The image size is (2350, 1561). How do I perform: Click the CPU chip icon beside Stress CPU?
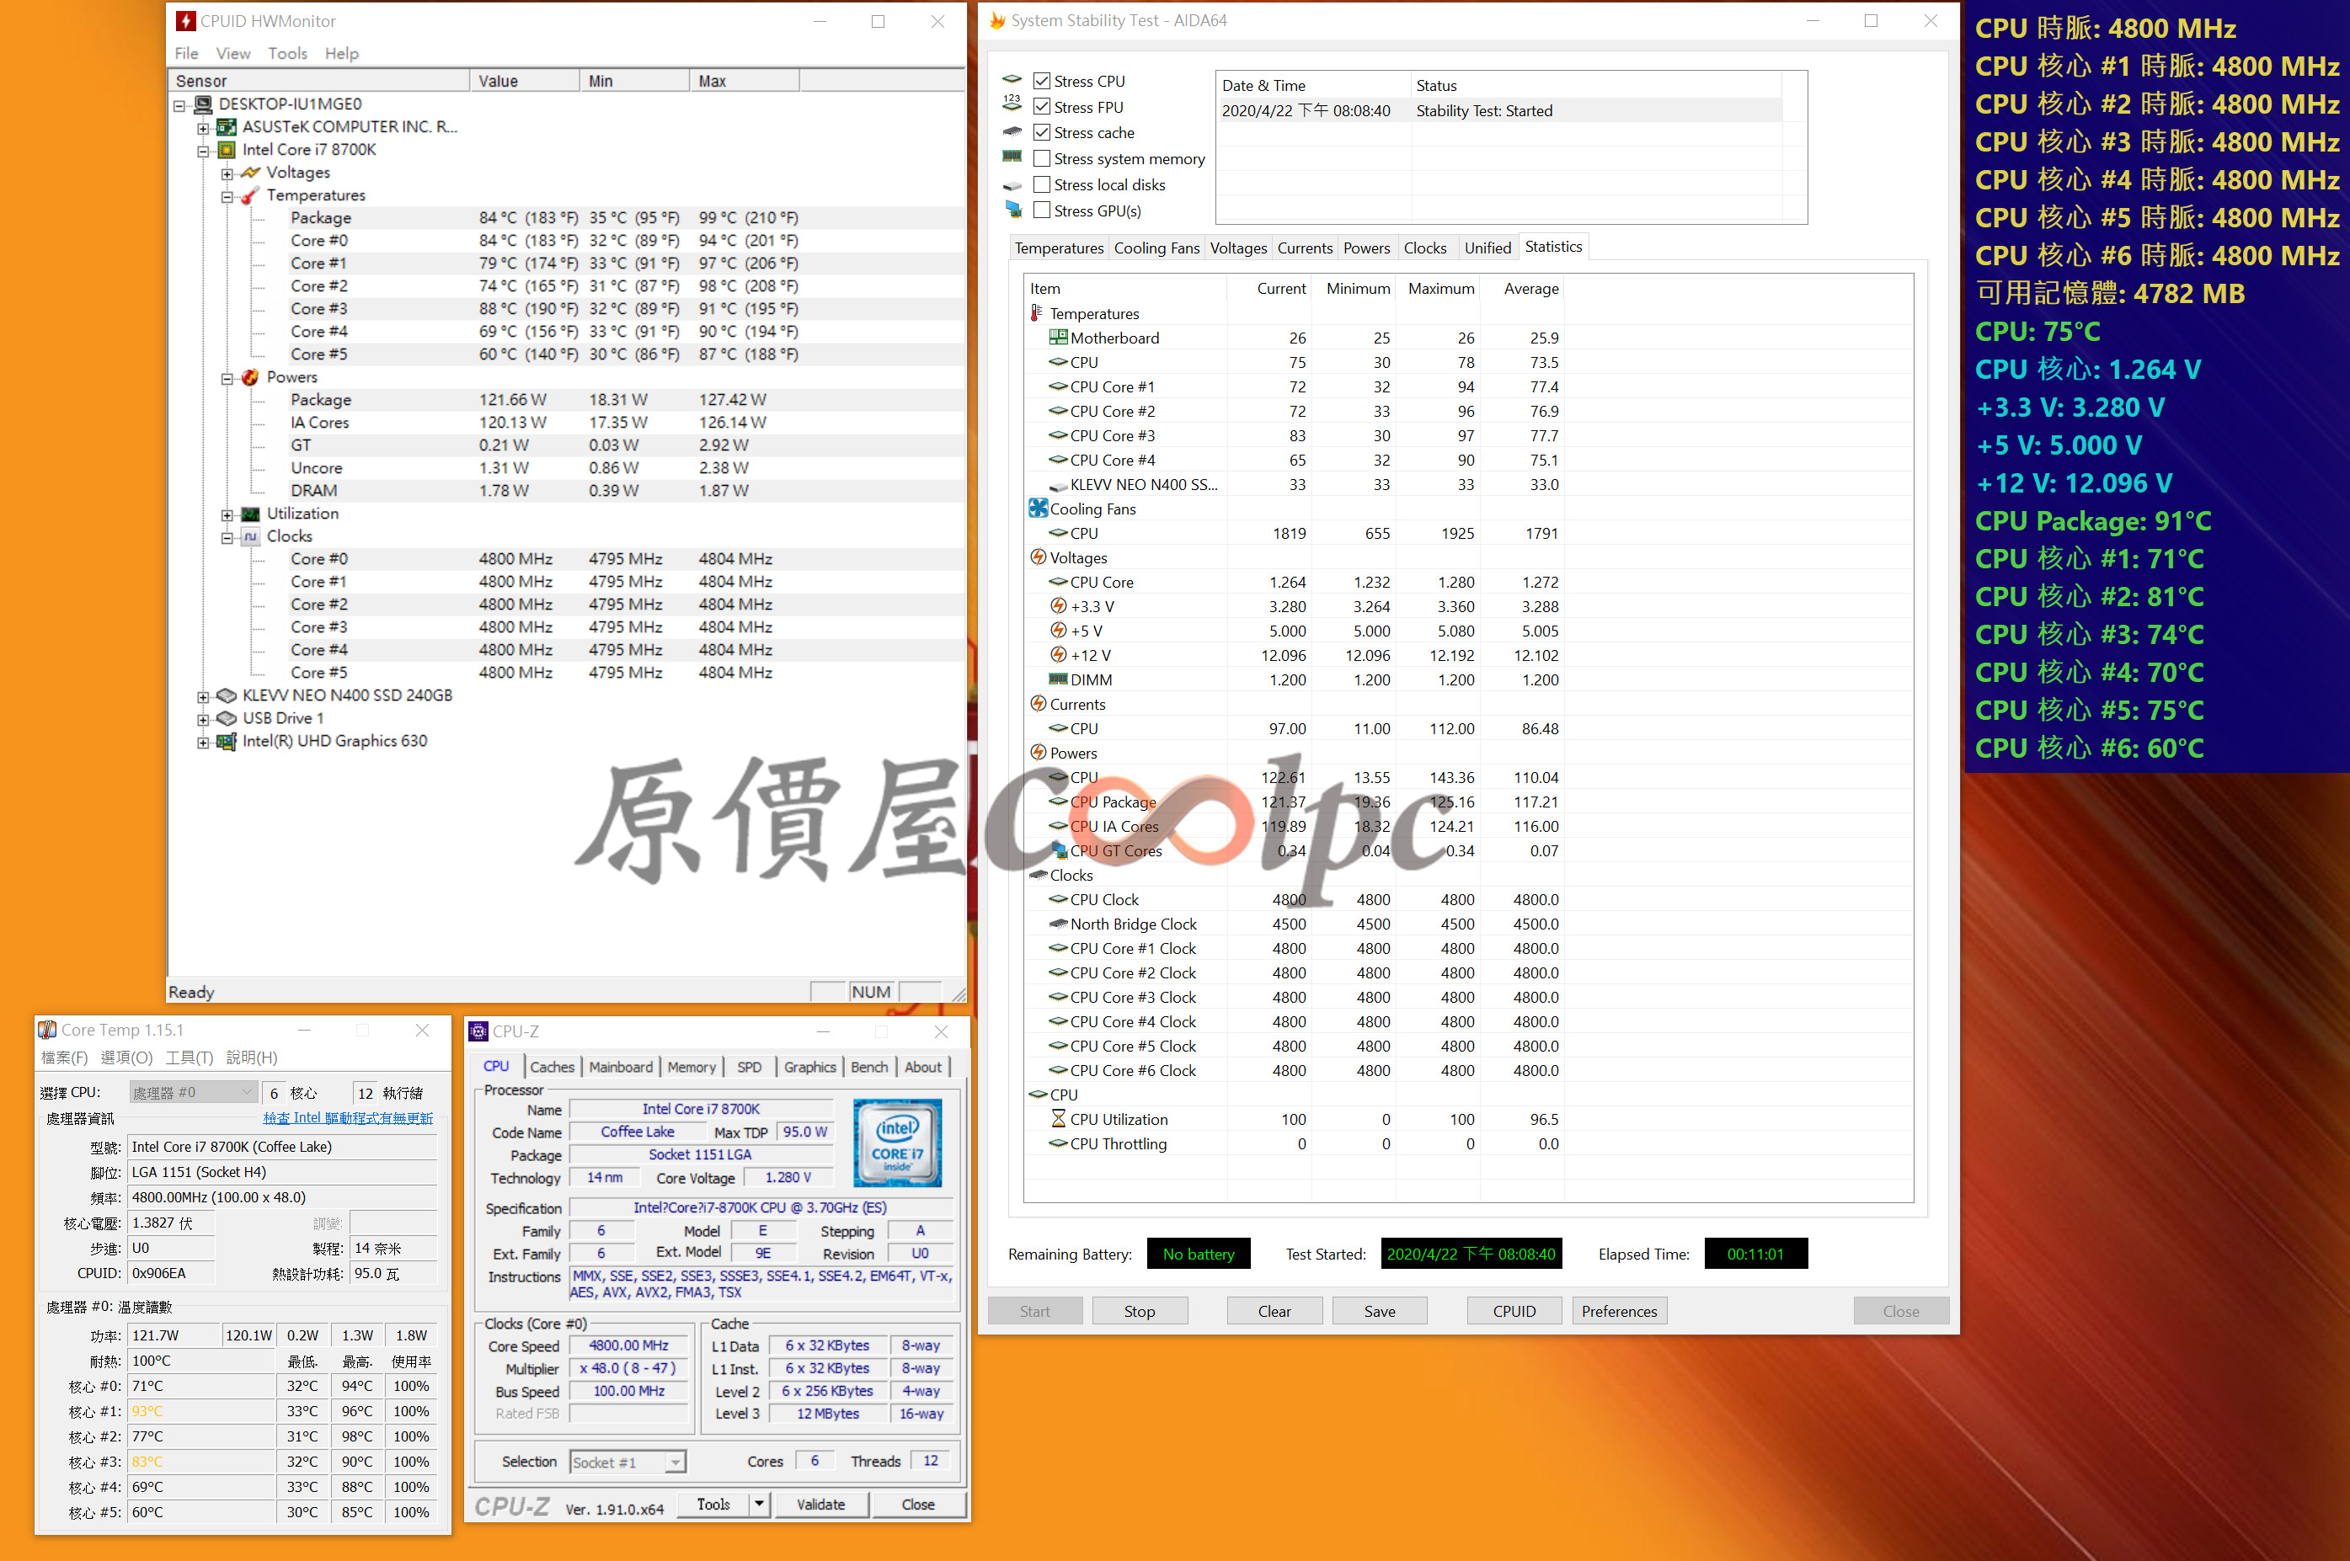point(1012,80)
